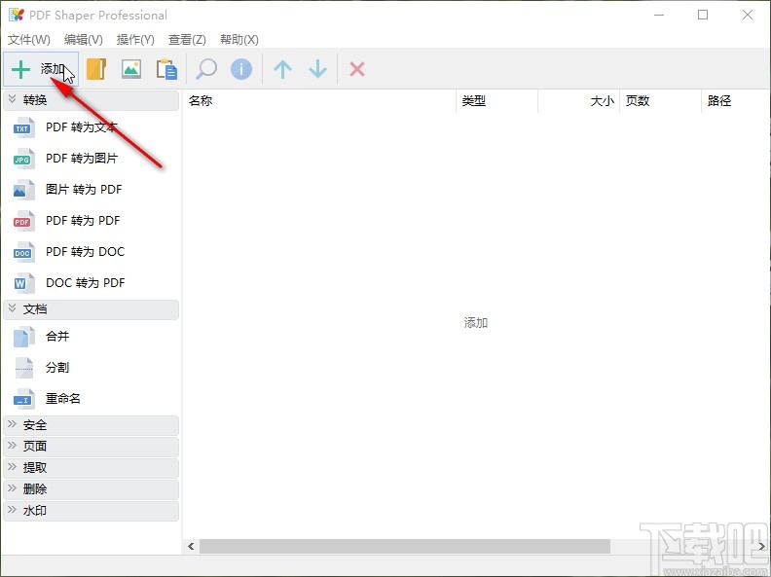Viewport: 771px width, 577px height.
Task: Click the add-image toolbar icon
Action: pyautogui.click(x=131, y=69)
